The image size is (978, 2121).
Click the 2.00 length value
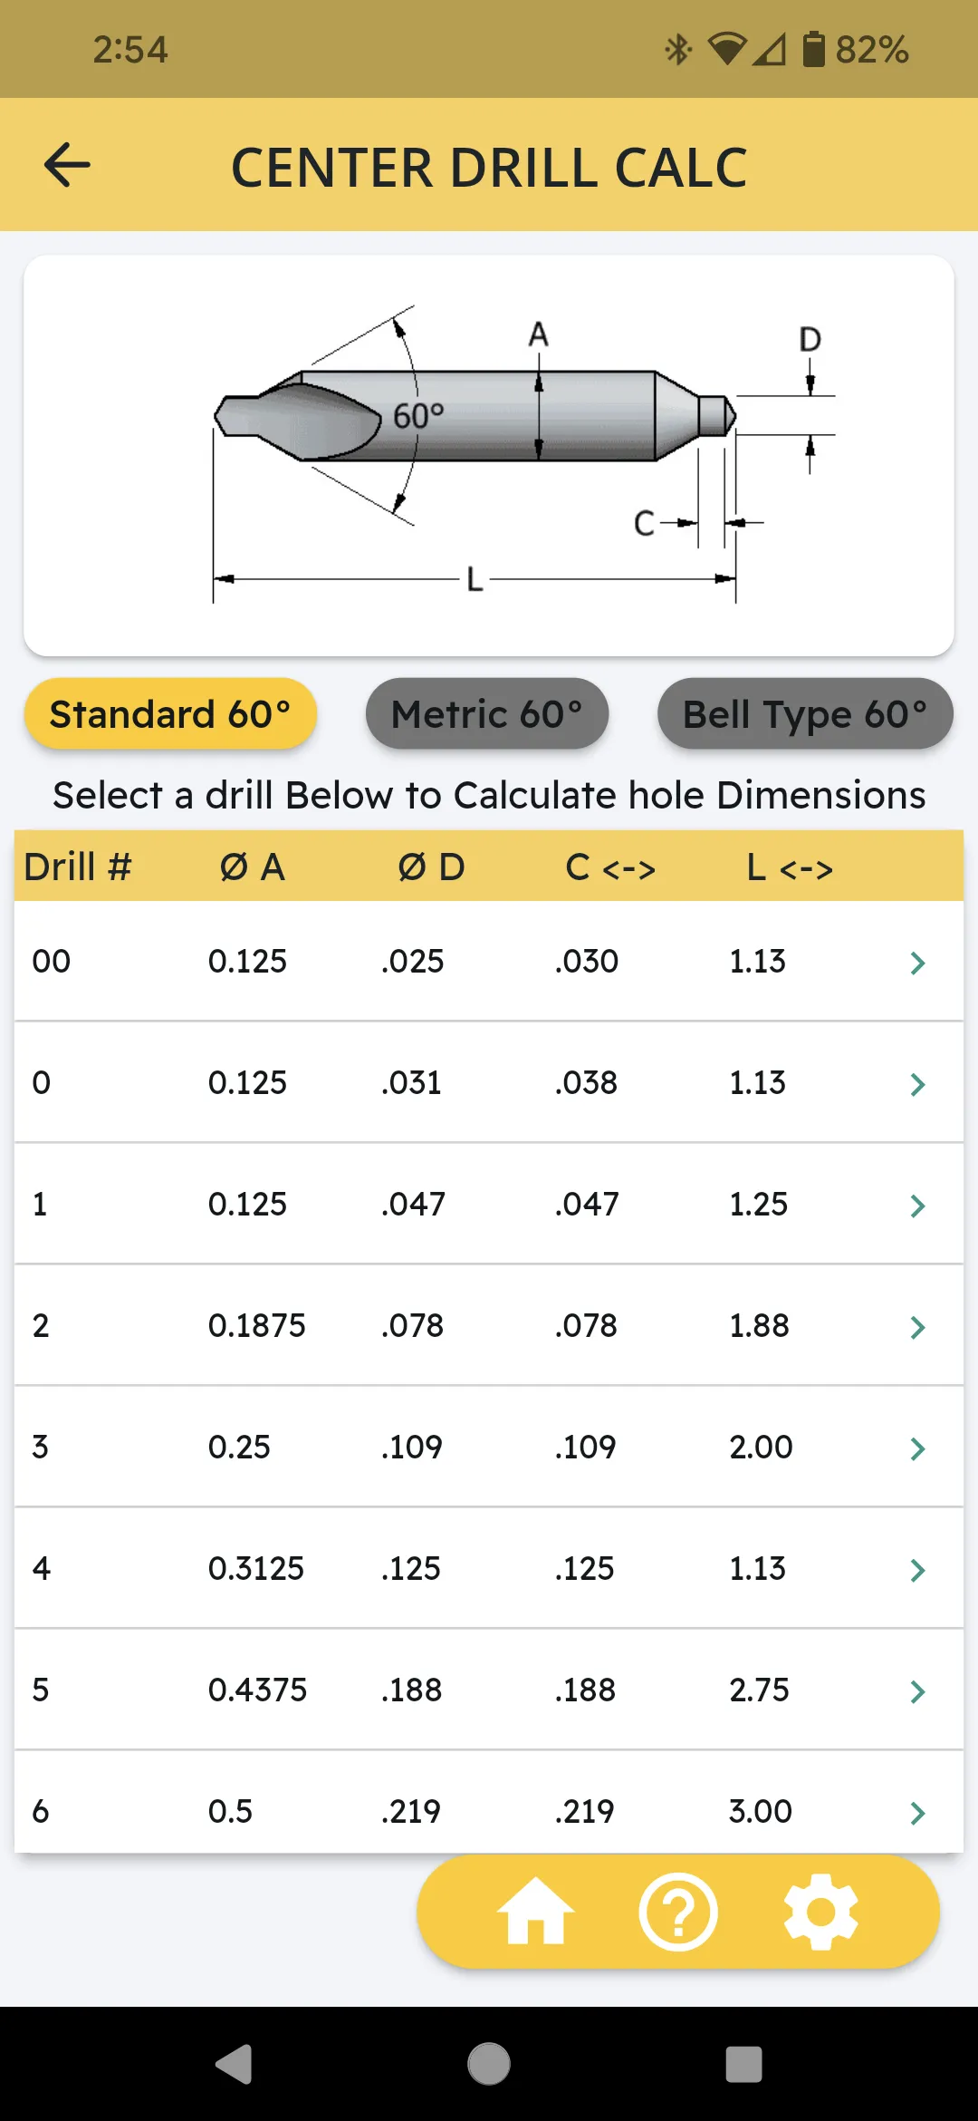[761, 1447]
